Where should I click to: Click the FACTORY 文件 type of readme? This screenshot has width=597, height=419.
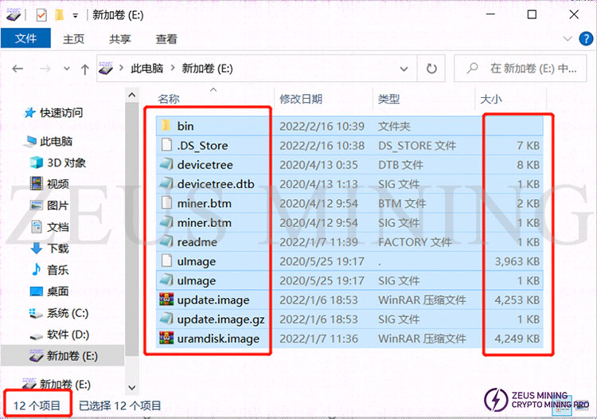click(x=415, y=242)
